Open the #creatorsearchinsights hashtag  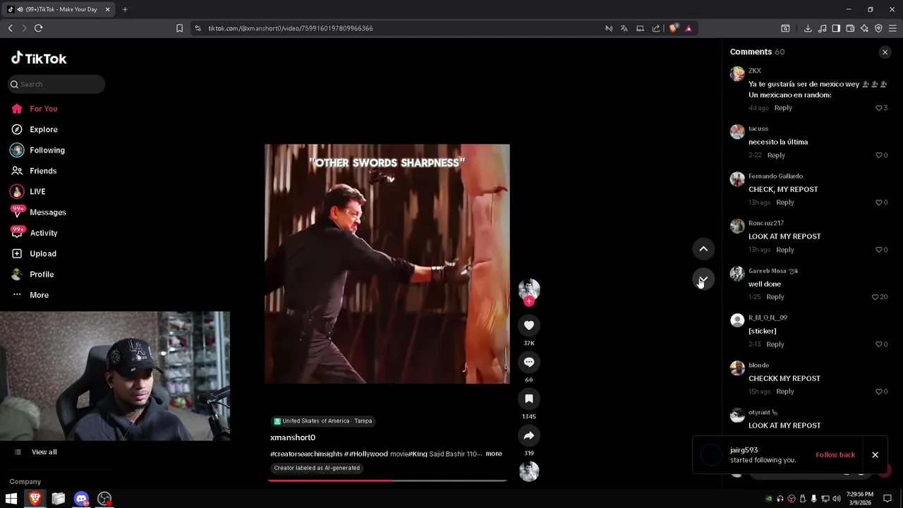[x=307, y=454]
